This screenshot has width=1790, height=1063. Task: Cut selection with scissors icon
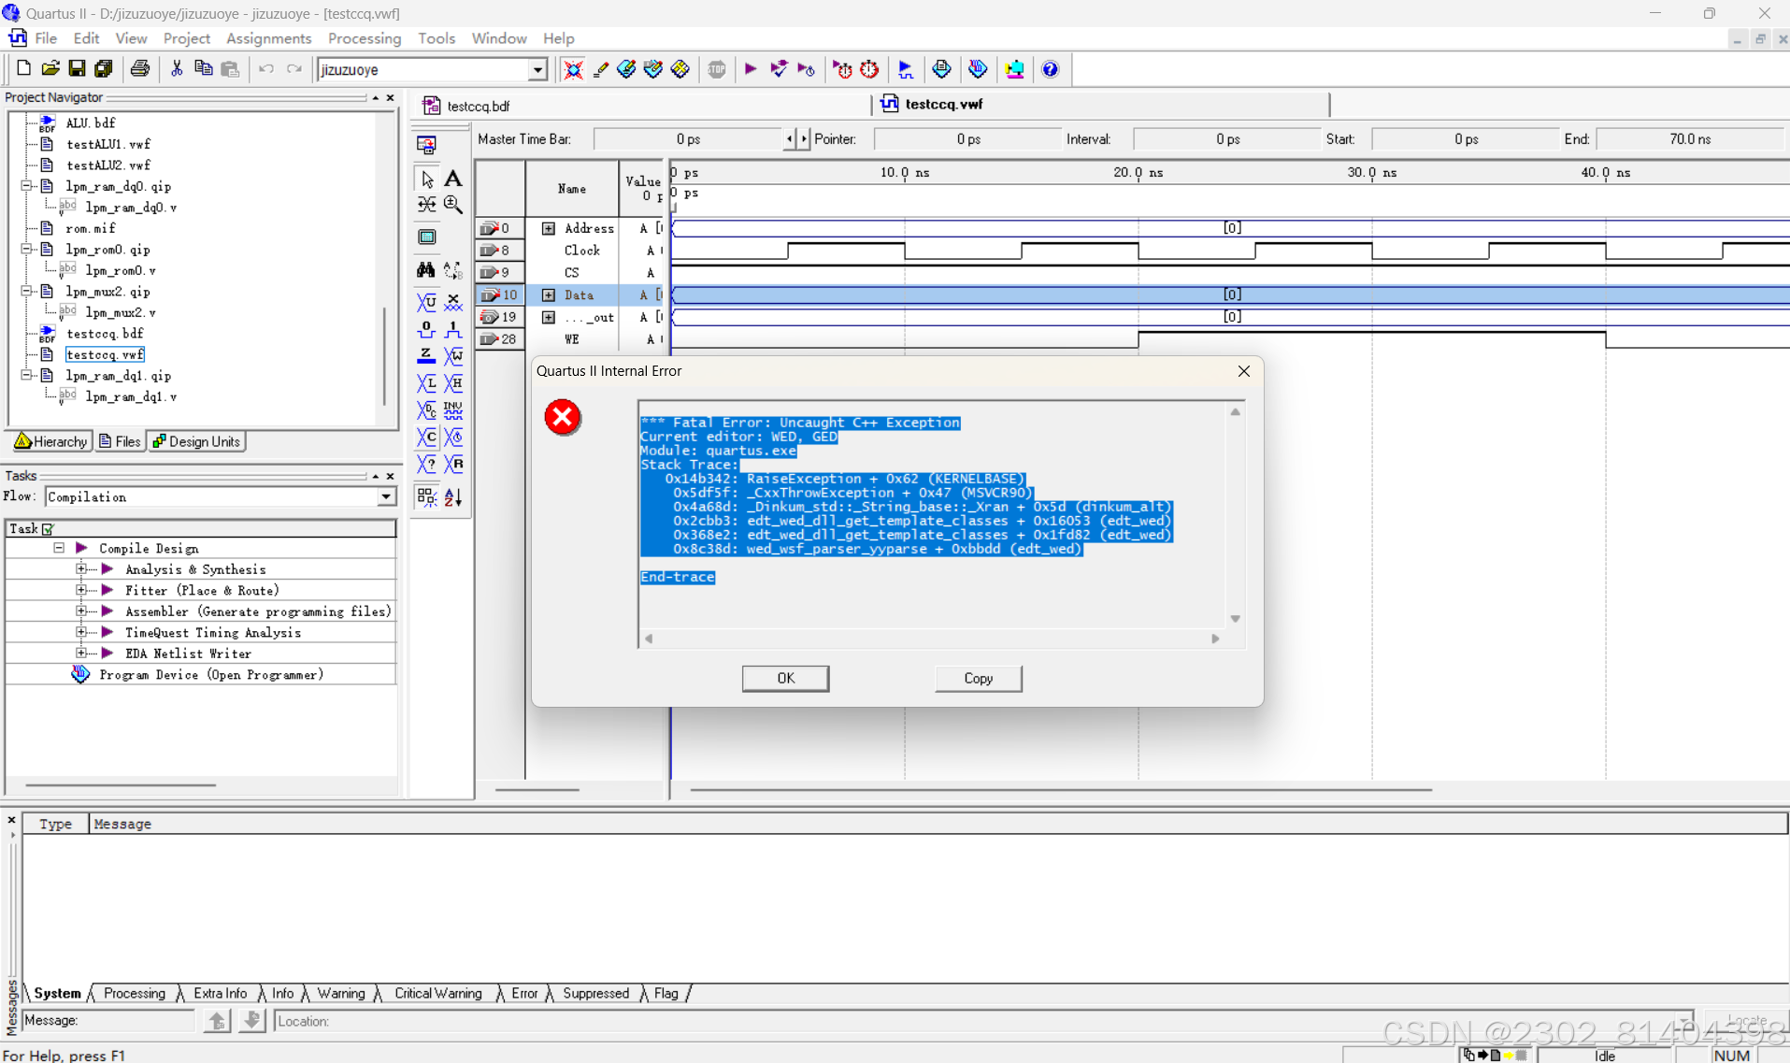(x=177, y=69)
